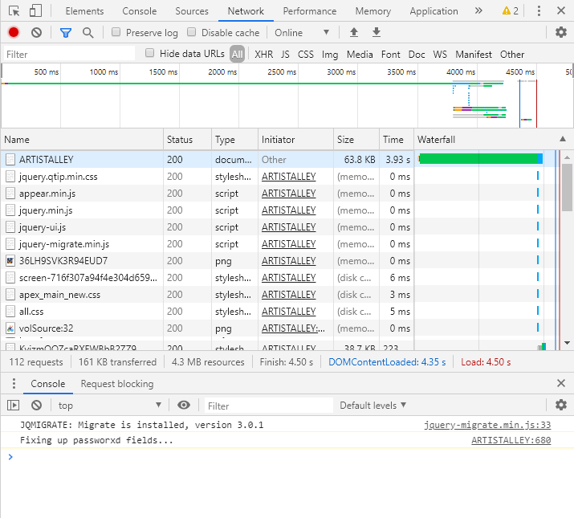Stop recording network log
The width and height of the screenshot is (574, 518).
pyautogui.click(x=14, y=32)
